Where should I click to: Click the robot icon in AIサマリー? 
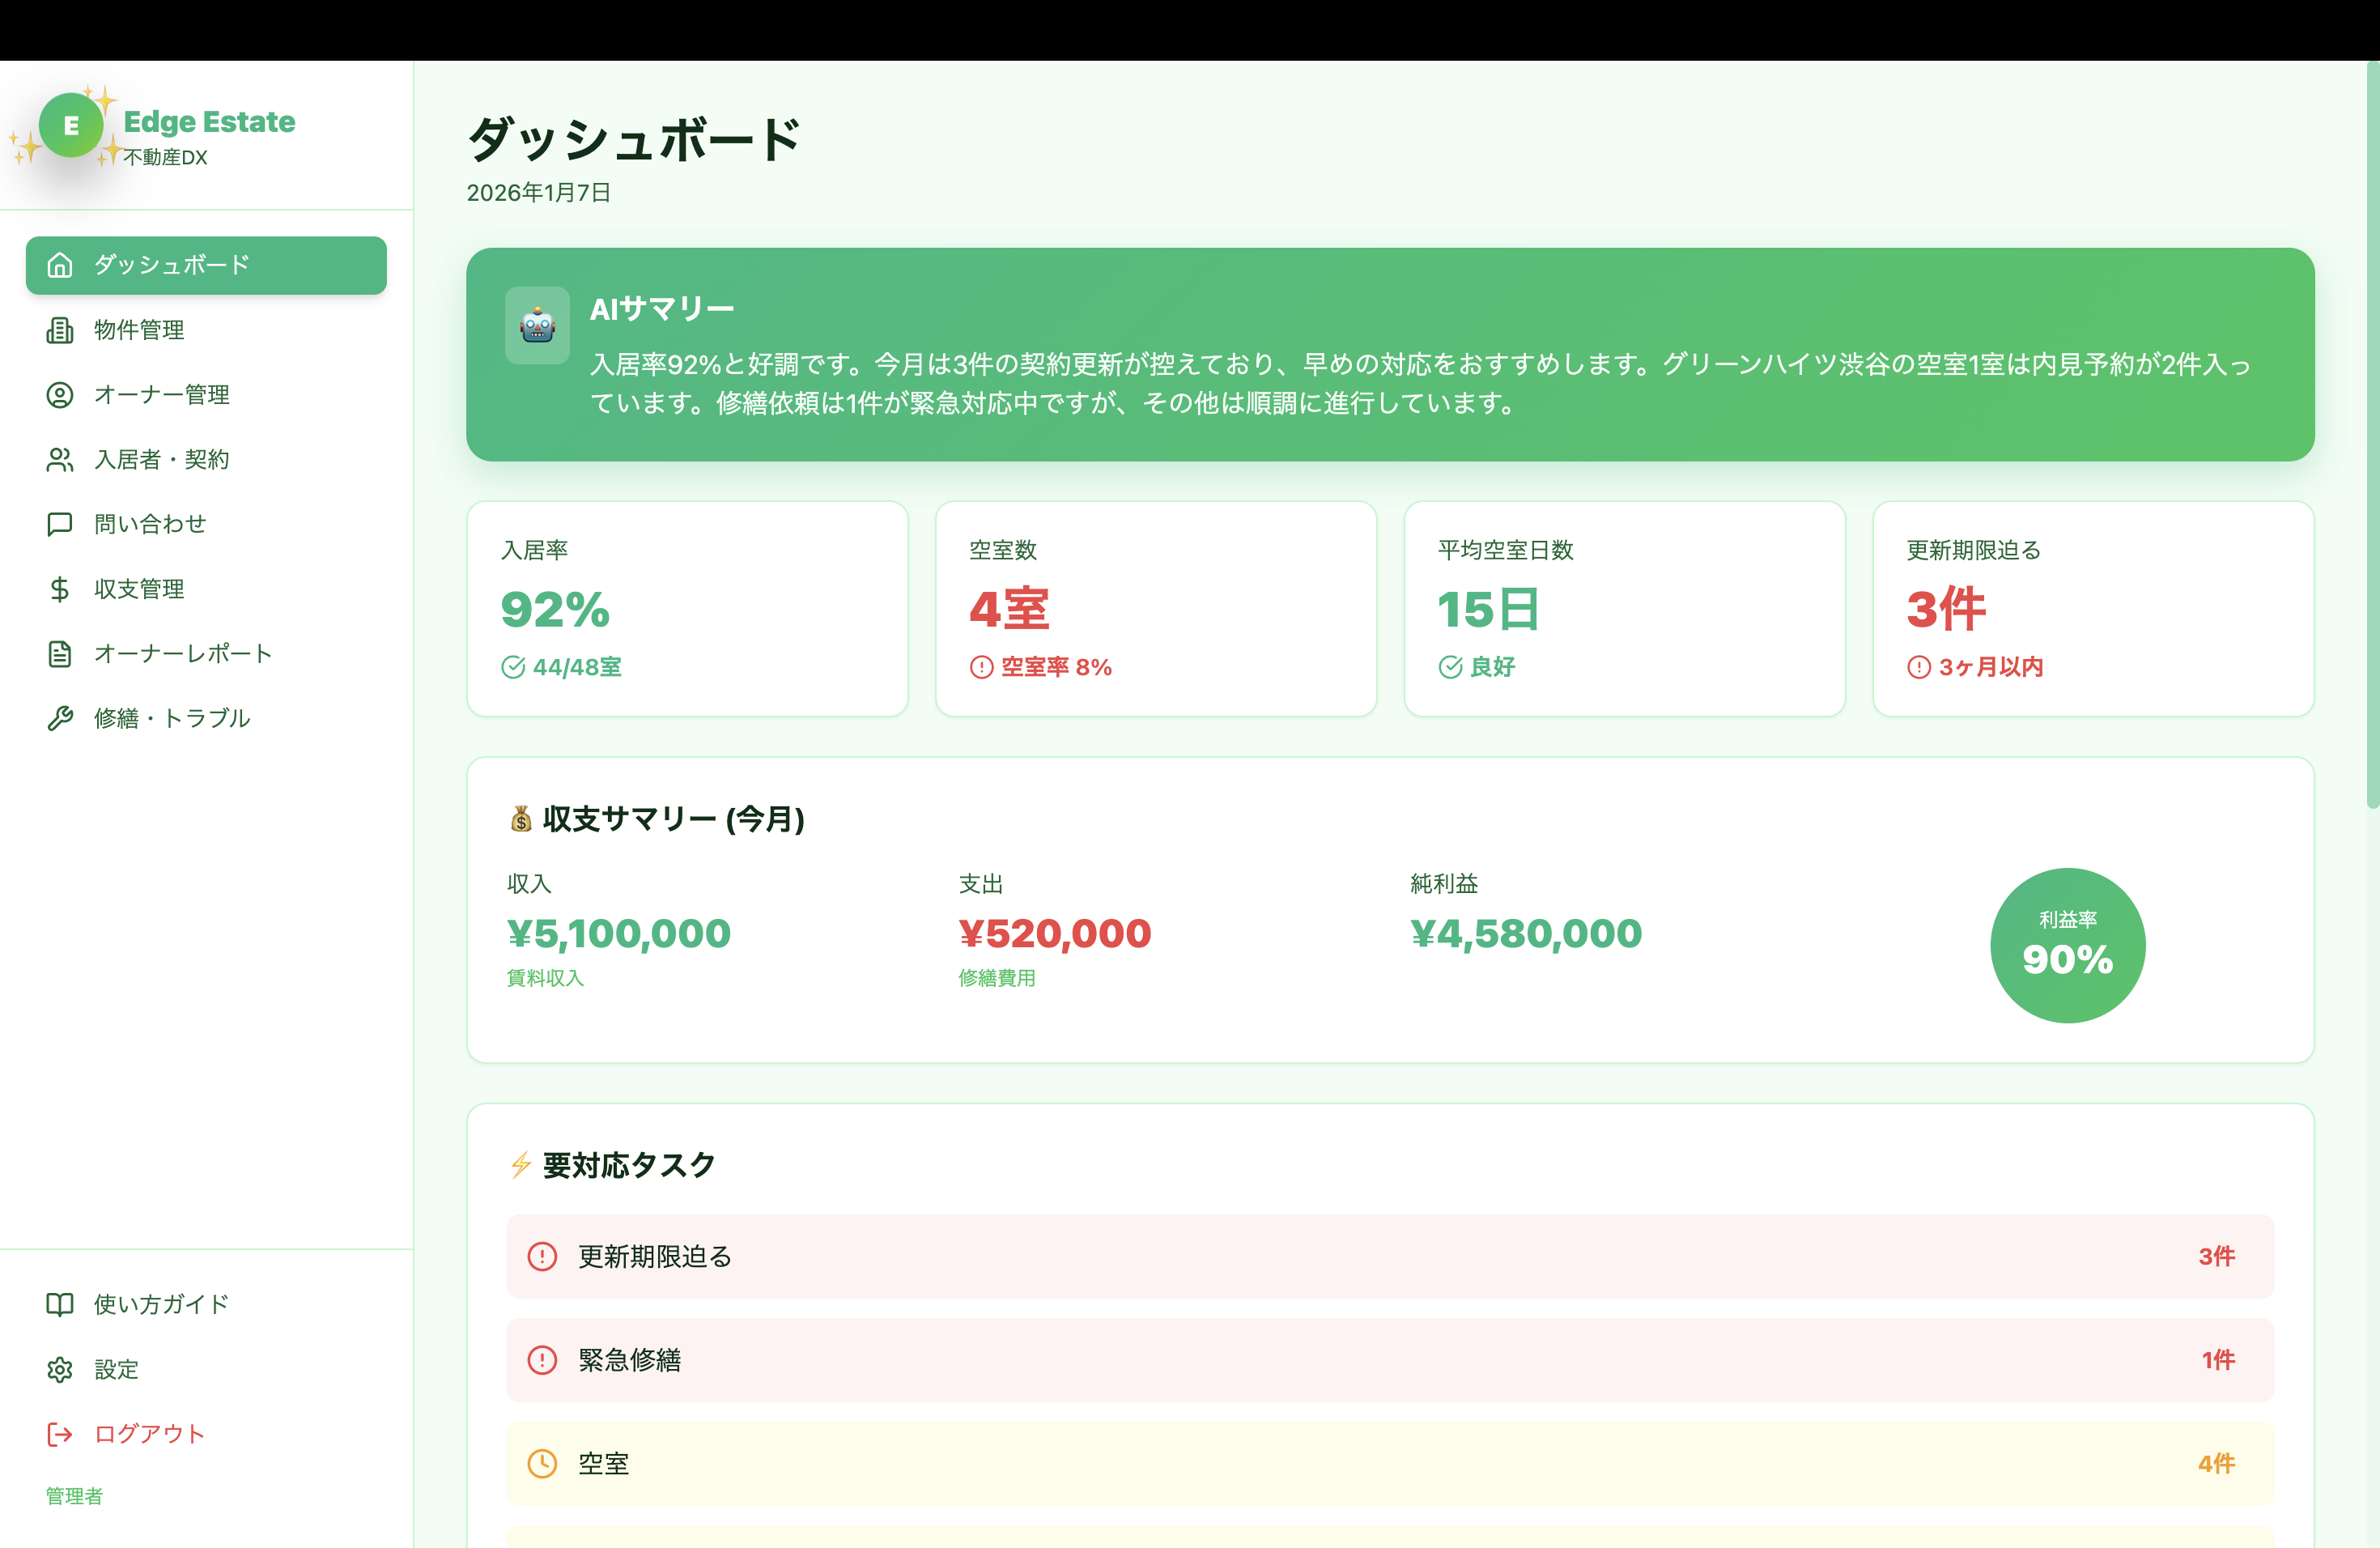537,326
